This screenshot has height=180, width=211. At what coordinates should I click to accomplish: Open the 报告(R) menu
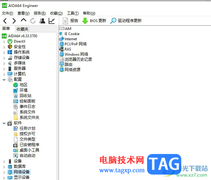pyautogui.click(x=40, y=13)
